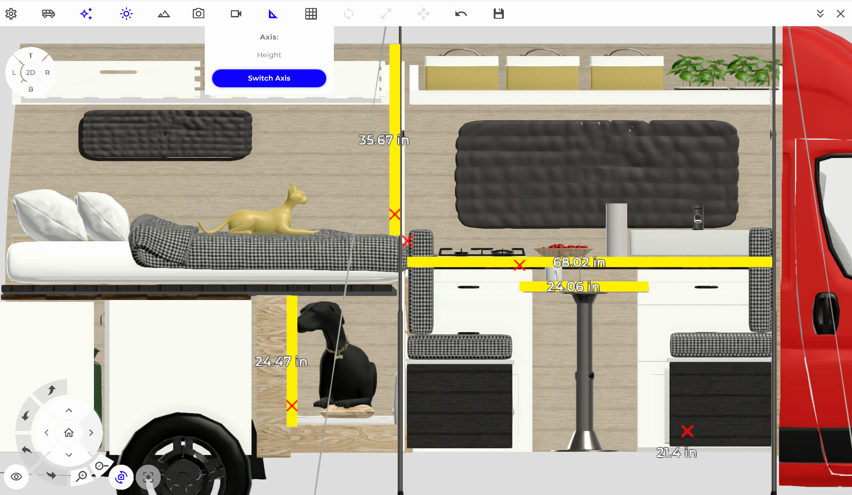This screenshot has width=852, height=495.
Task: Take a screenshot with camera icon
Action: (x=199, y=14)
